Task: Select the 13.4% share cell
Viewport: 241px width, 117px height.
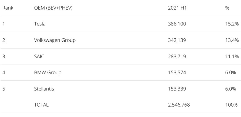Action: pos(232,40)
